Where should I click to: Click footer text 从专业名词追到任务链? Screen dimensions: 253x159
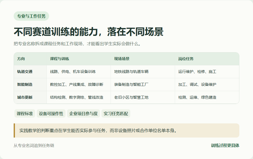coord(34,145)
